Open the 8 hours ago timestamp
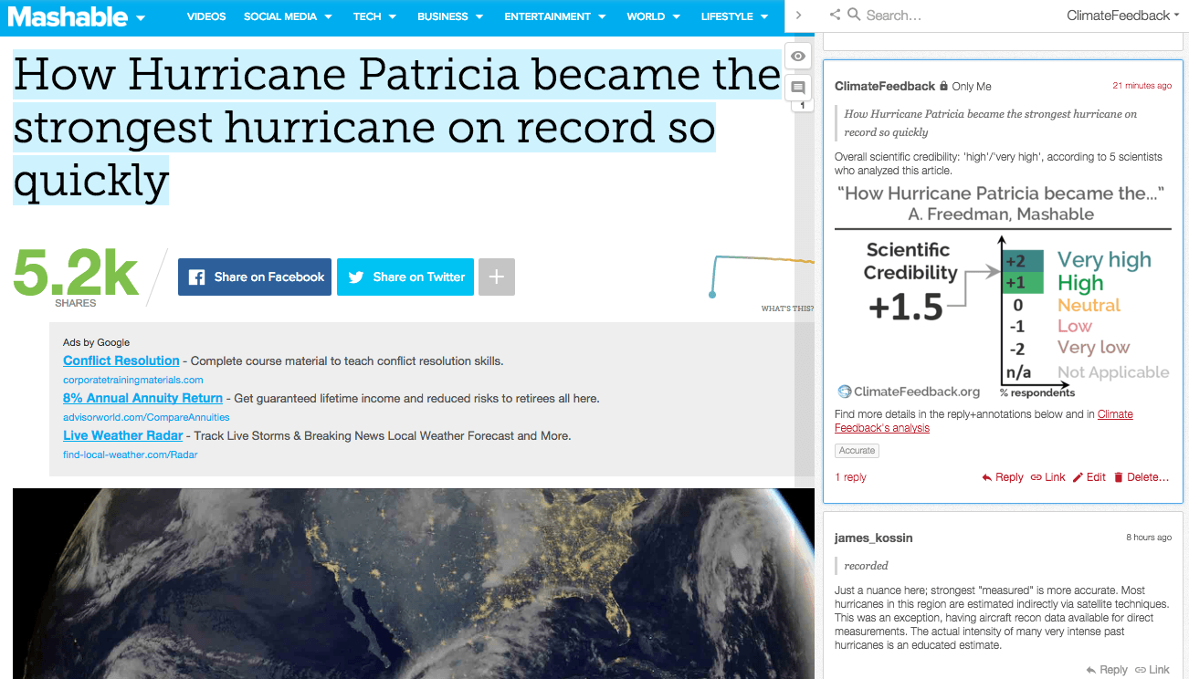 pos(1149,538)
